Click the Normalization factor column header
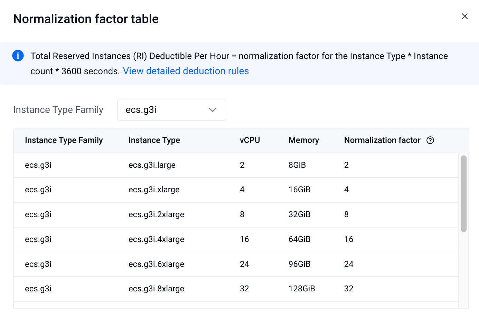The height and width of the screenshot is (319, 479). tap(382, 140)
